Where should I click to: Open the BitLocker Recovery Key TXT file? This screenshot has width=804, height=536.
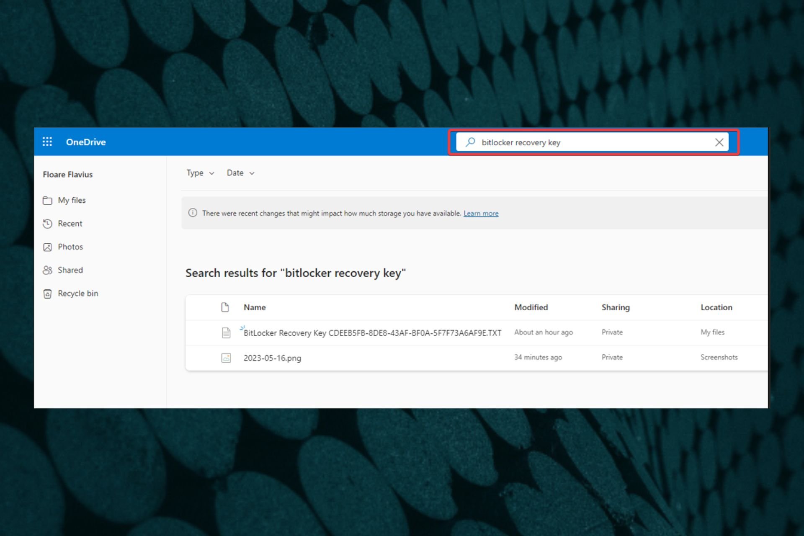coord(372,333)
